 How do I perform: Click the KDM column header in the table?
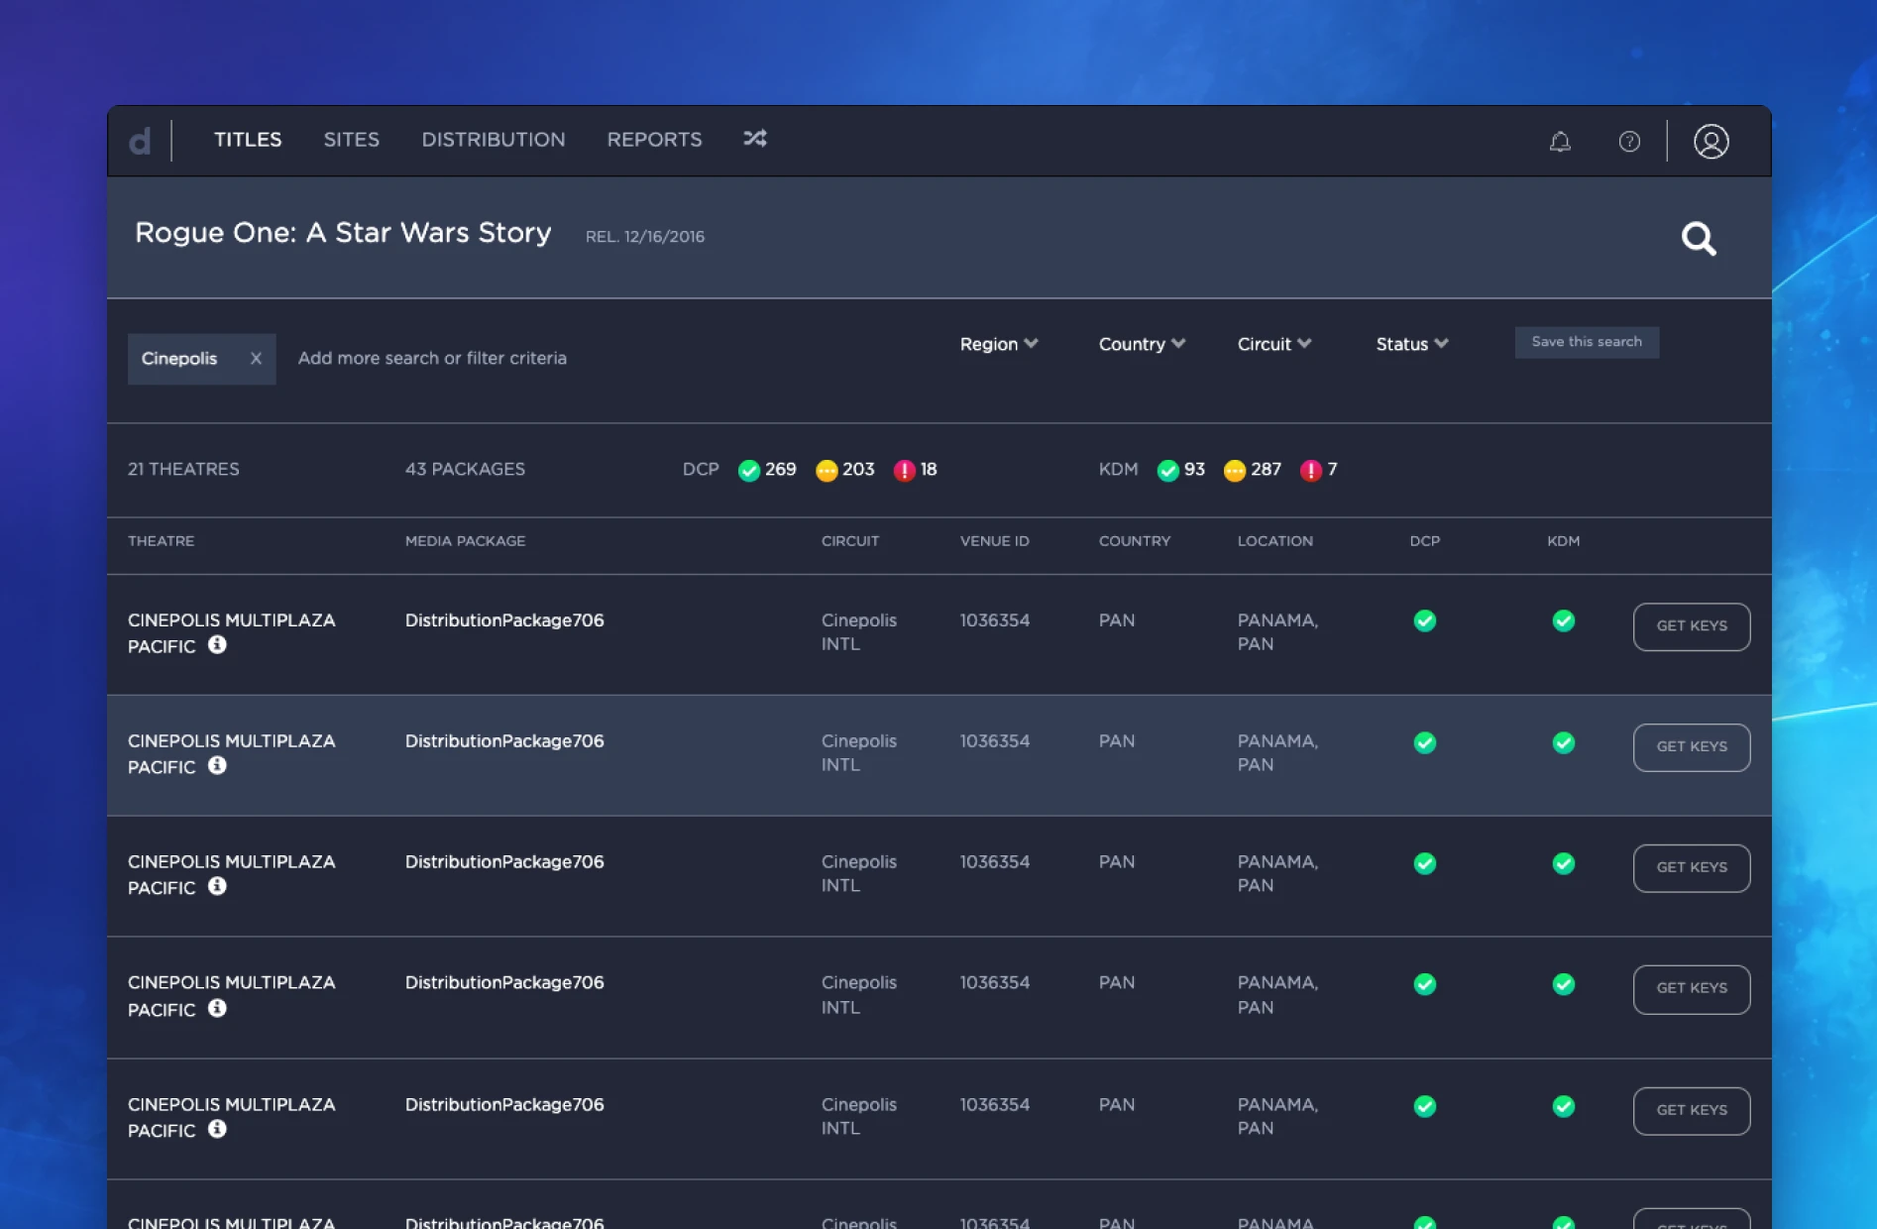(1564, 541)
